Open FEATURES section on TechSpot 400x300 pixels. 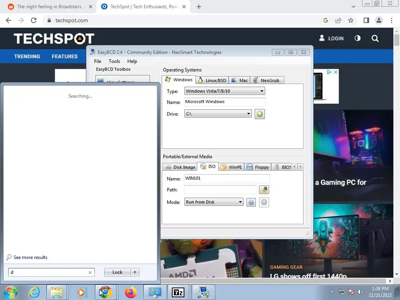[x=64, y=56]
